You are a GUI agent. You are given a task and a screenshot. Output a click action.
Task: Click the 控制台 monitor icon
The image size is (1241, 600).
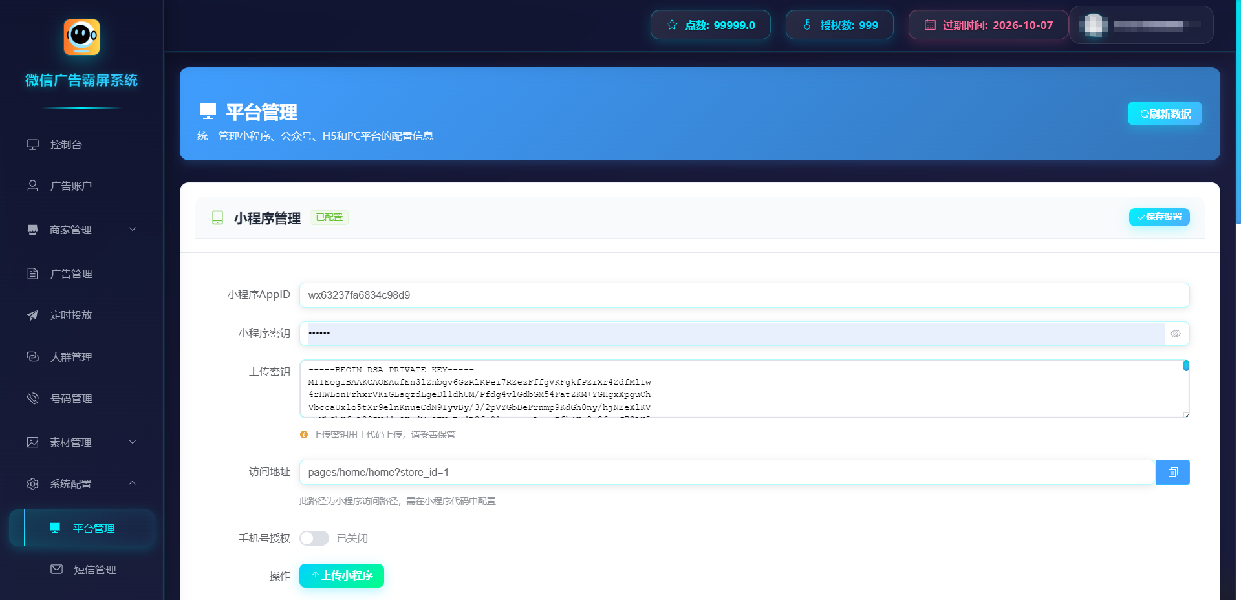point(32,144)
